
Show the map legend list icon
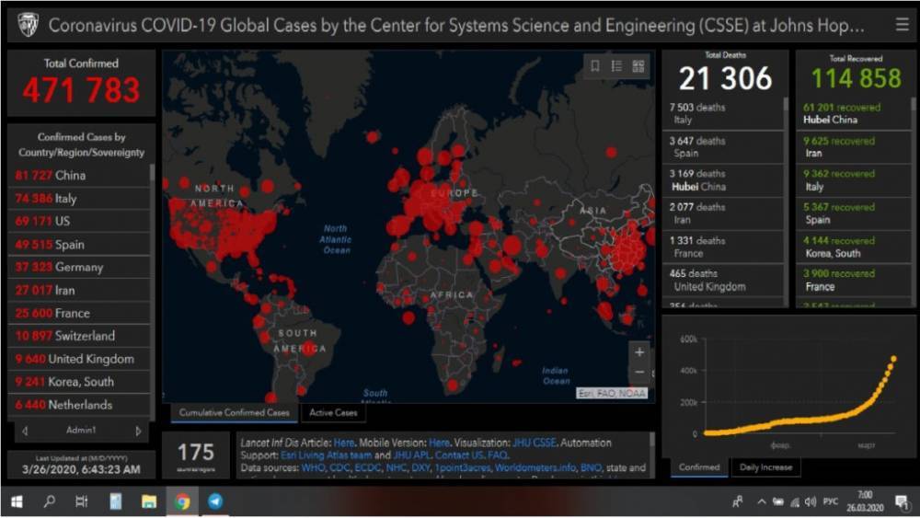point(616,66)
